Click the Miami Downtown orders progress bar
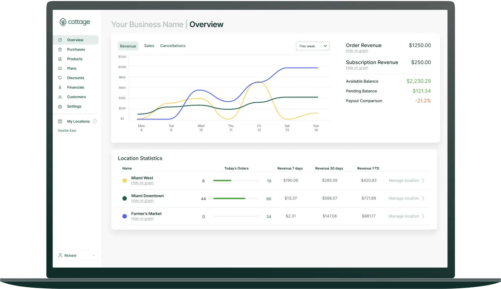 pos(236,198)
